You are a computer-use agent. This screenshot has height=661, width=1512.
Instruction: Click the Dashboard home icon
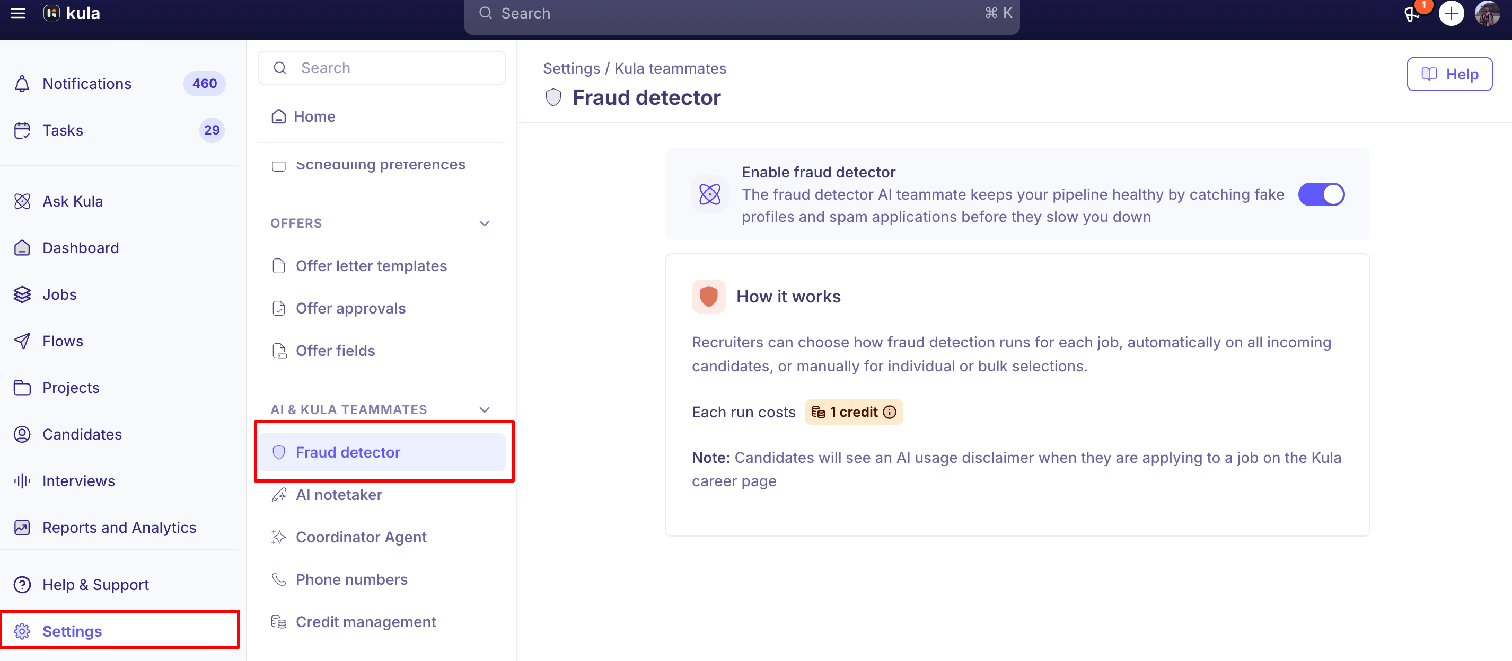pos(22,247)
